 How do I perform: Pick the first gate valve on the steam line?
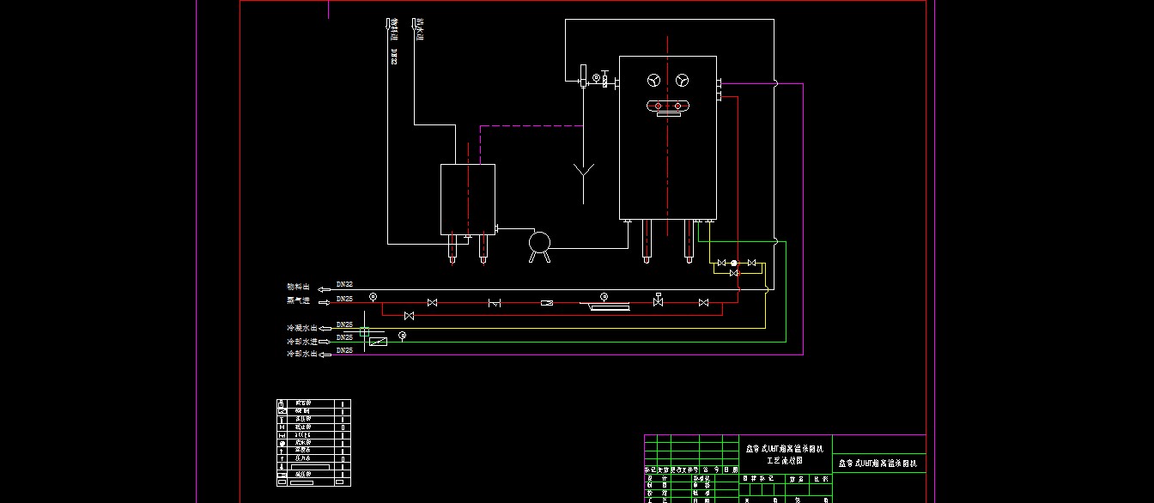[x=432, y=302]
